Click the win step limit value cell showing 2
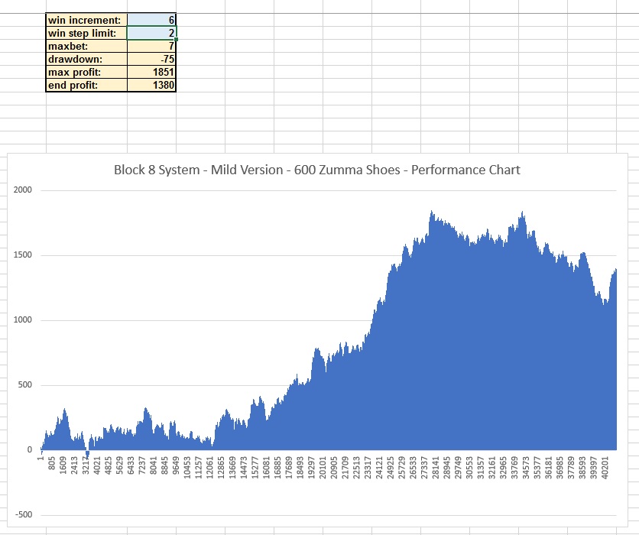639x535 pixels. click(x=152, y=33)
